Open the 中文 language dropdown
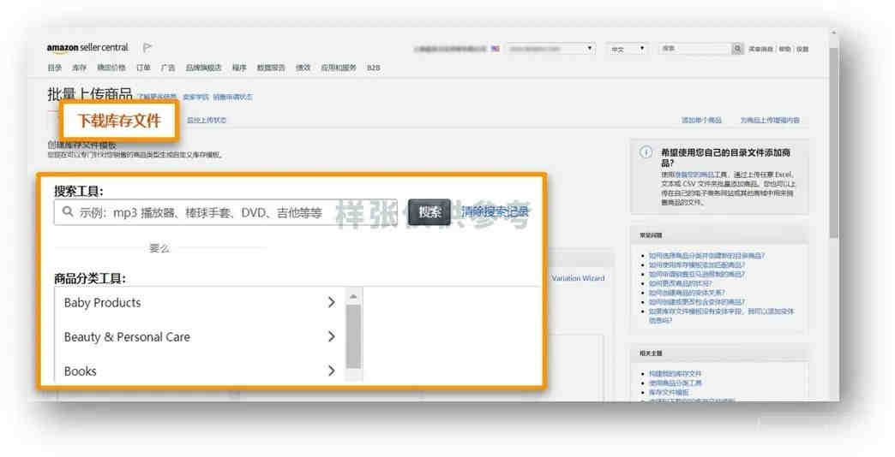The width and height of the screenshot is (895, 457). coord(628,49)
